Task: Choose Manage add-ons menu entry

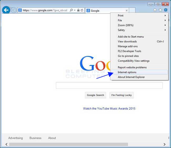Action: click(x=128, y=46)
